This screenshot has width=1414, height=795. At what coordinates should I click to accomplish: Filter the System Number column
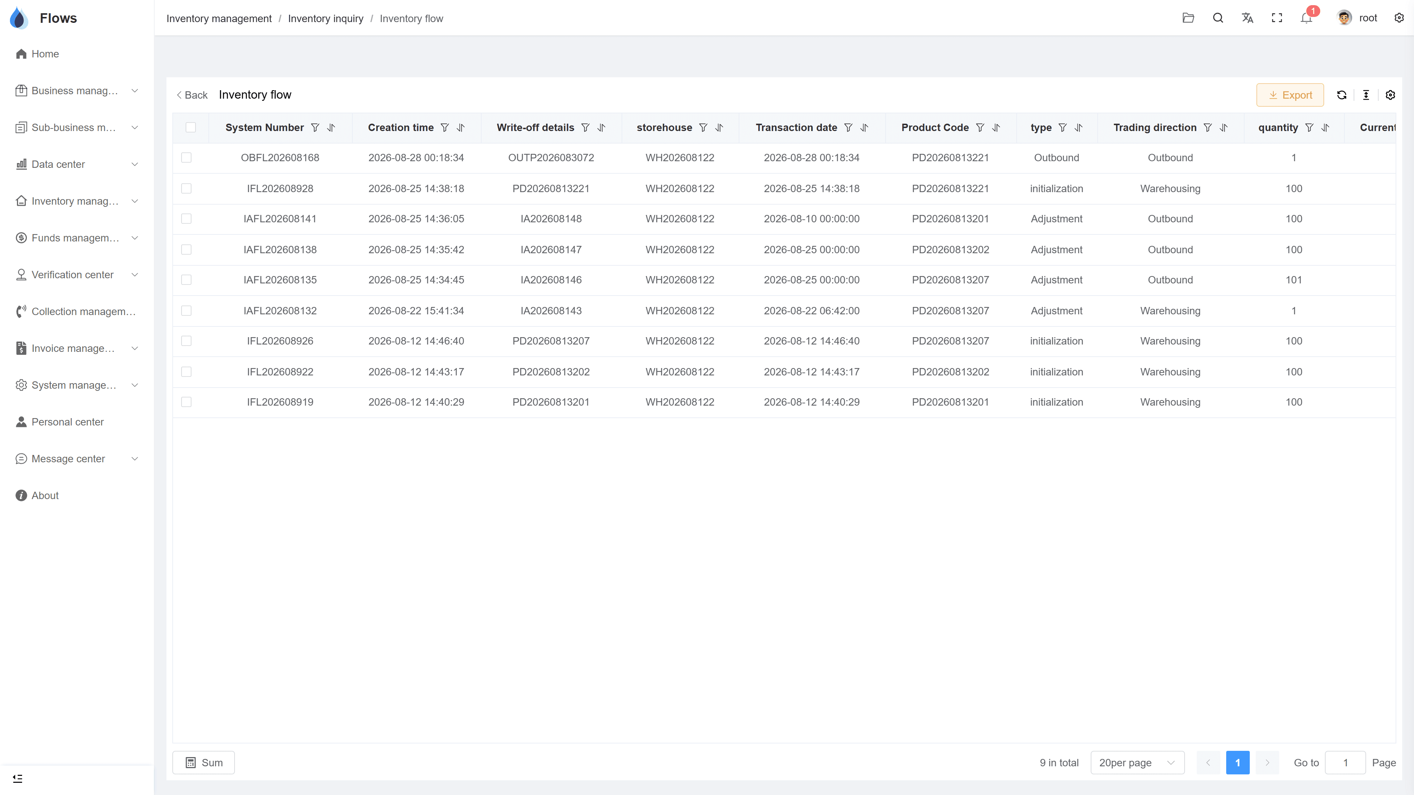pos(315,128)
